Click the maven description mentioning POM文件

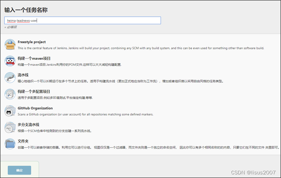tap(70, 65)
